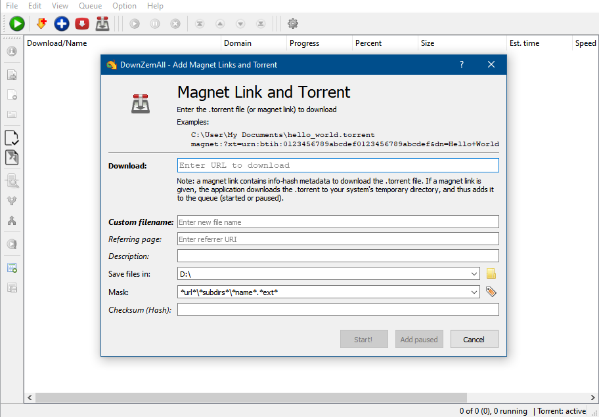Viewport: 599px width, 417px height.
Task: Click the torrent magnet icon in toolbar
Action: click(102, 24)
